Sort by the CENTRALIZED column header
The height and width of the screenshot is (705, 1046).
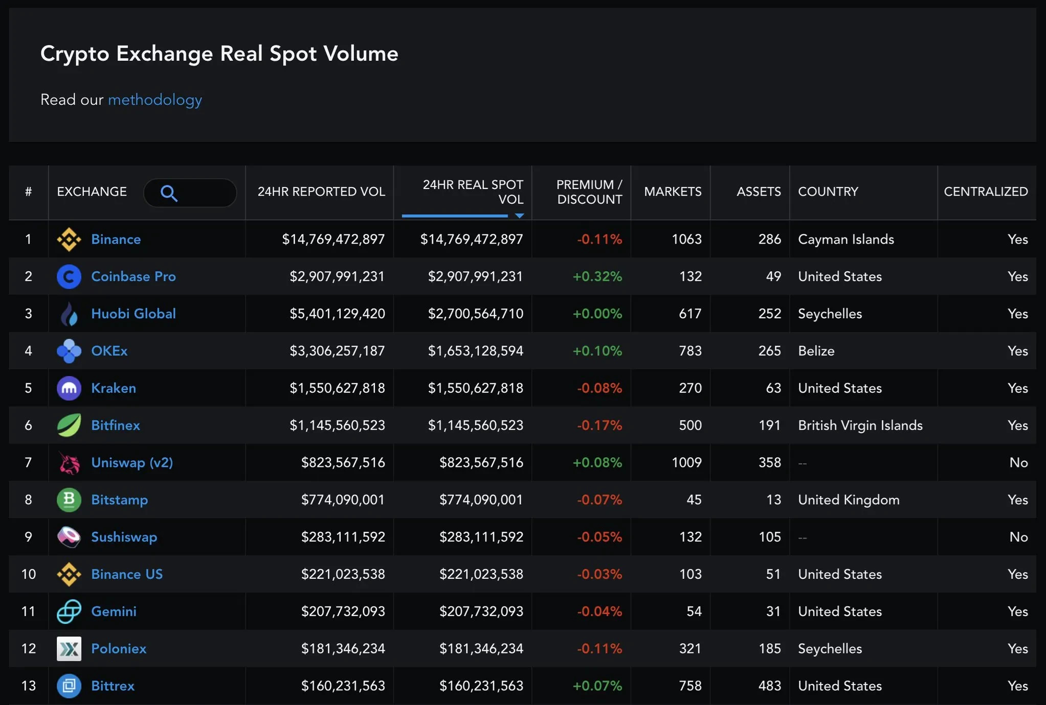coord(986,192)
